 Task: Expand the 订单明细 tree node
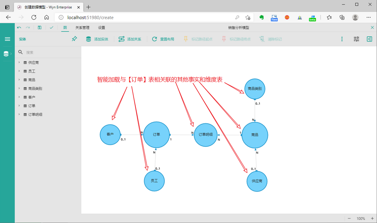[19, 114]
